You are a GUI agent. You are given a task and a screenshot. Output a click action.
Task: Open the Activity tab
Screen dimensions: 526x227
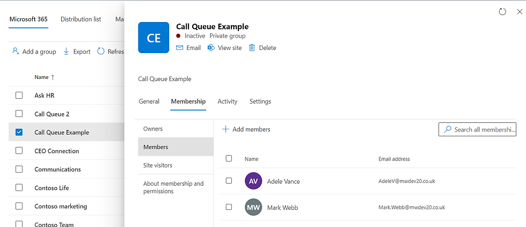(228, 101)
